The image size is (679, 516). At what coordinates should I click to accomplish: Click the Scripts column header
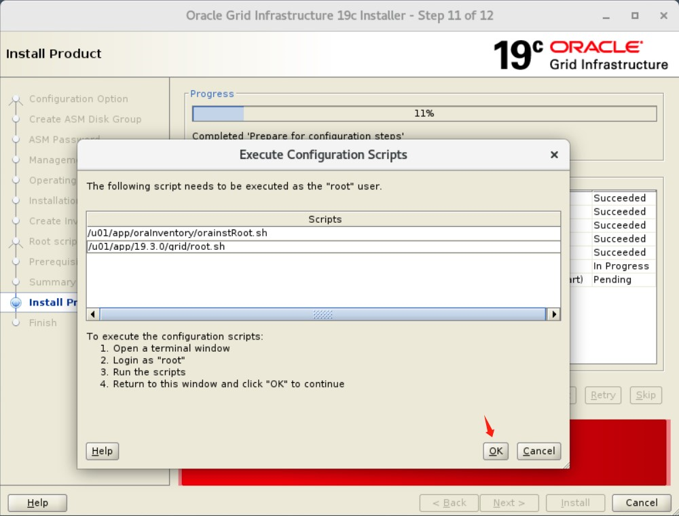[323, 219]
